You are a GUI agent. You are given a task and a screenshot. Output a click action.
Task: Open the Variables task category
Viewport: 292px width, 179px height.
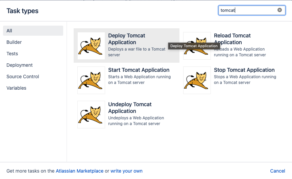click(16, 88)
